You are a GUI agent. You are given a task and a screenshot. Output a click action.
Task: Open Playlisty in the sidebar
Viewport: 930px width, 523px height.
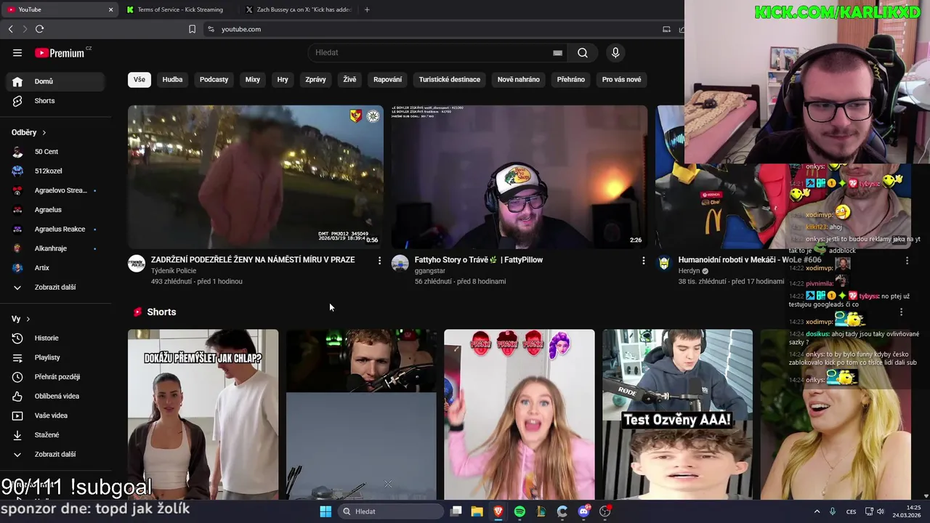(x=56, y=357)
